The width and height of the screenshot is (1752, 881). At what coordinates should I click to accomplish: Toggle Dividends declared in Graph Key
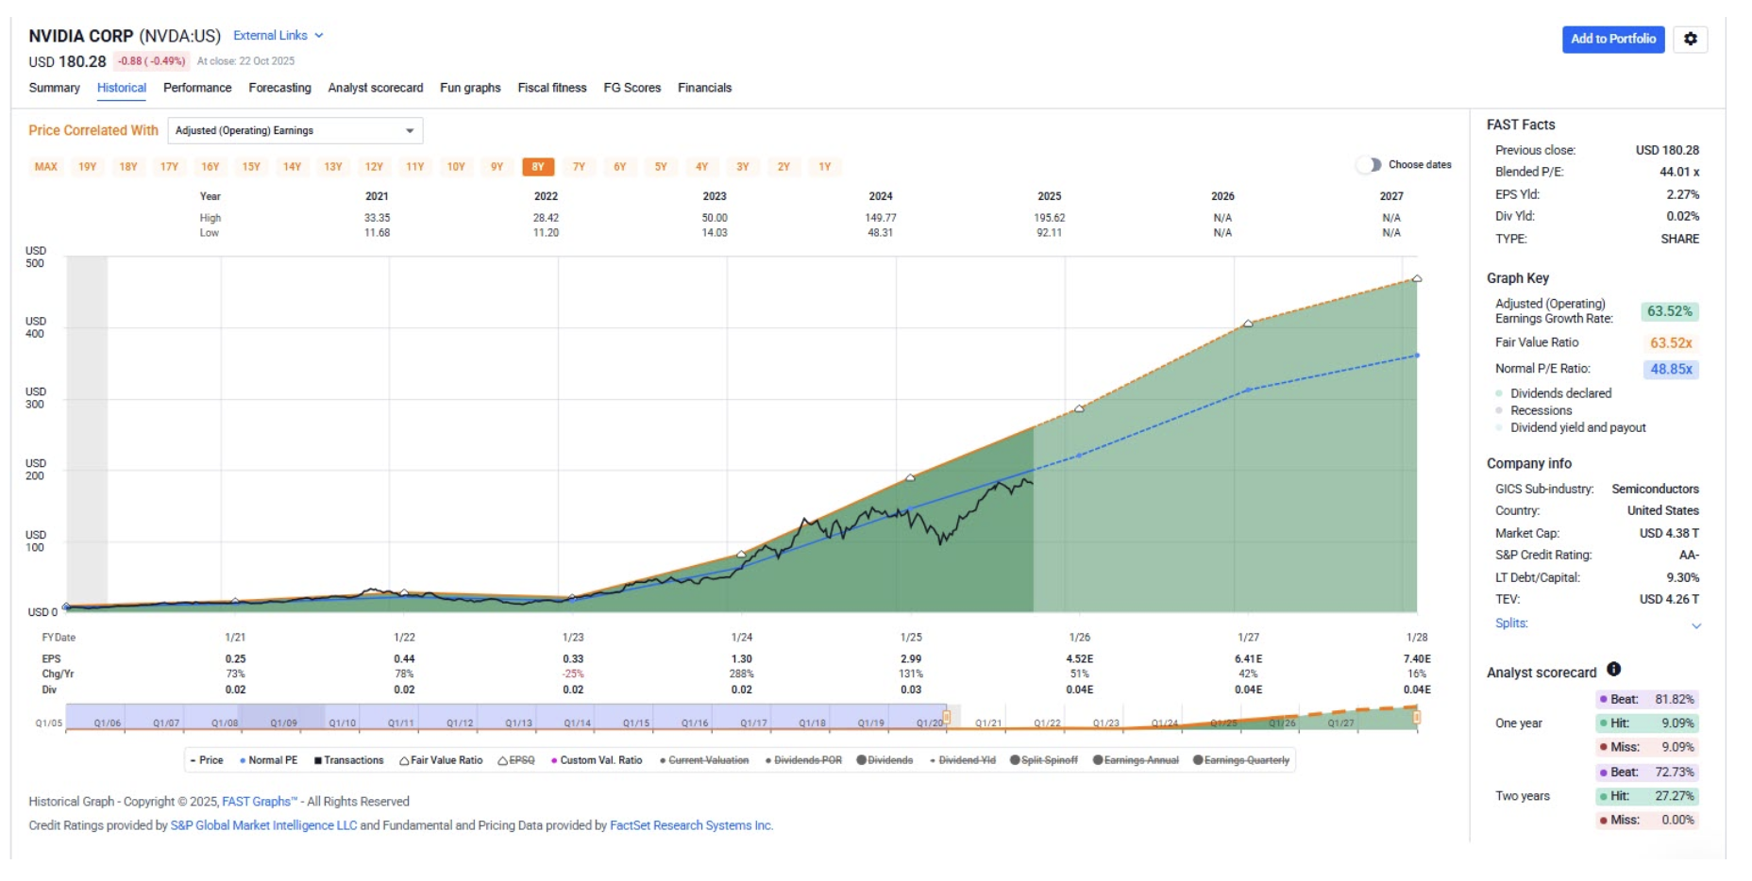tap(1554, 393)
